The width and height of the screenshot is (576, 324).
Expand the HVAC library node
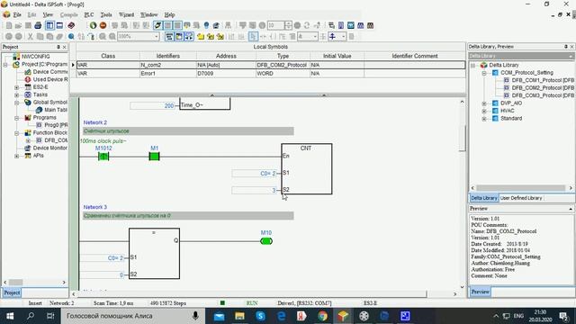(484, 111)
